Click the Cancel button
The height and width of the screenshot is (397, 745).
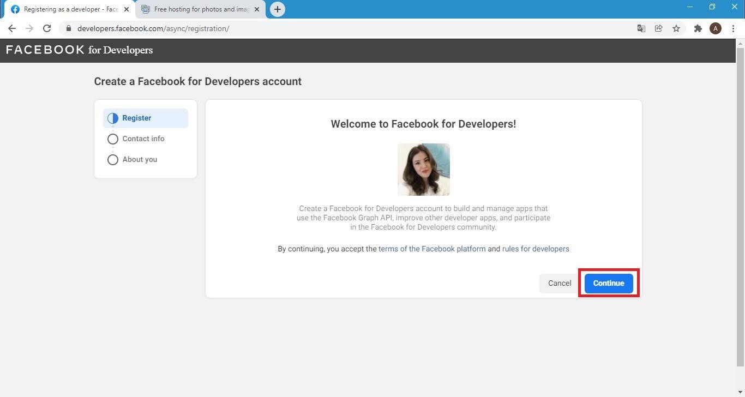(x=559, y=283)
